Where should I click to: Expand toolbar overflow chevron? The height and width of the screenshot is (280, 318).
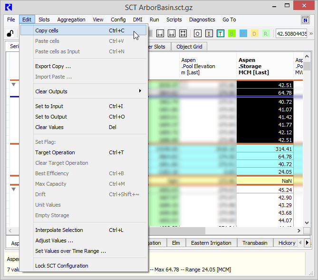click(311, 34)
